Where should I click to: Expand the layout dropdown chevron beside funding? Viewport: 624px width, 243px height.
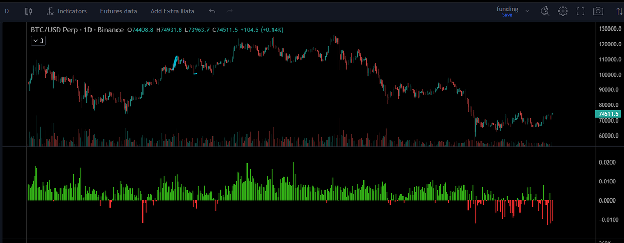(x=528, y=11)
